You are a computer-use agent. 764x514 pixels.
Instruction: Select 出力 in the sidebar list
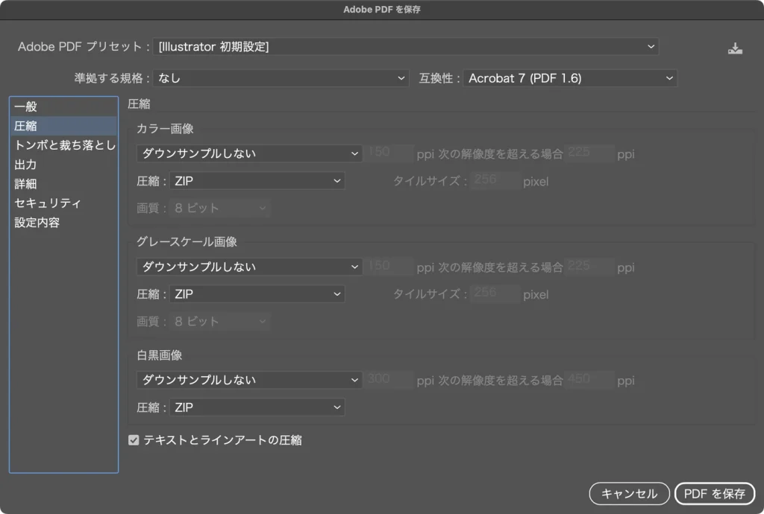coord(63,165)
